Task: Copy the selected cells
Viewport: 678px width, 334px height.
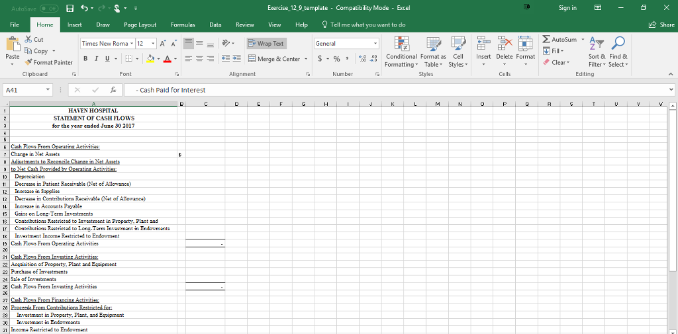Action: [36, 51]
